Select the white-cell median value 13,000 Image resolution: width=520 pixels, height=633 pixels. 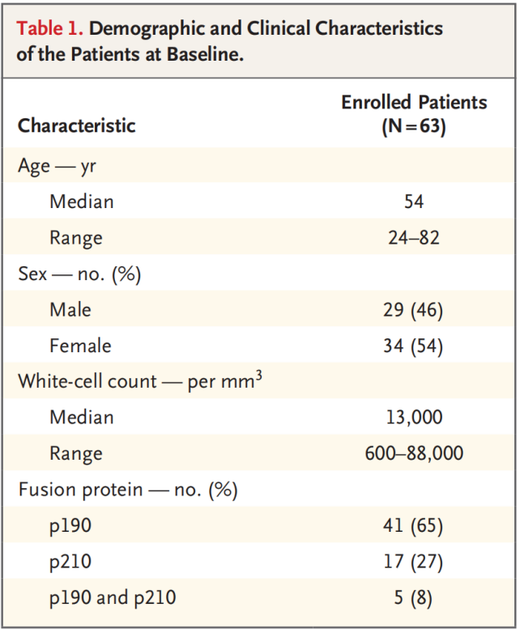[414, 417]
